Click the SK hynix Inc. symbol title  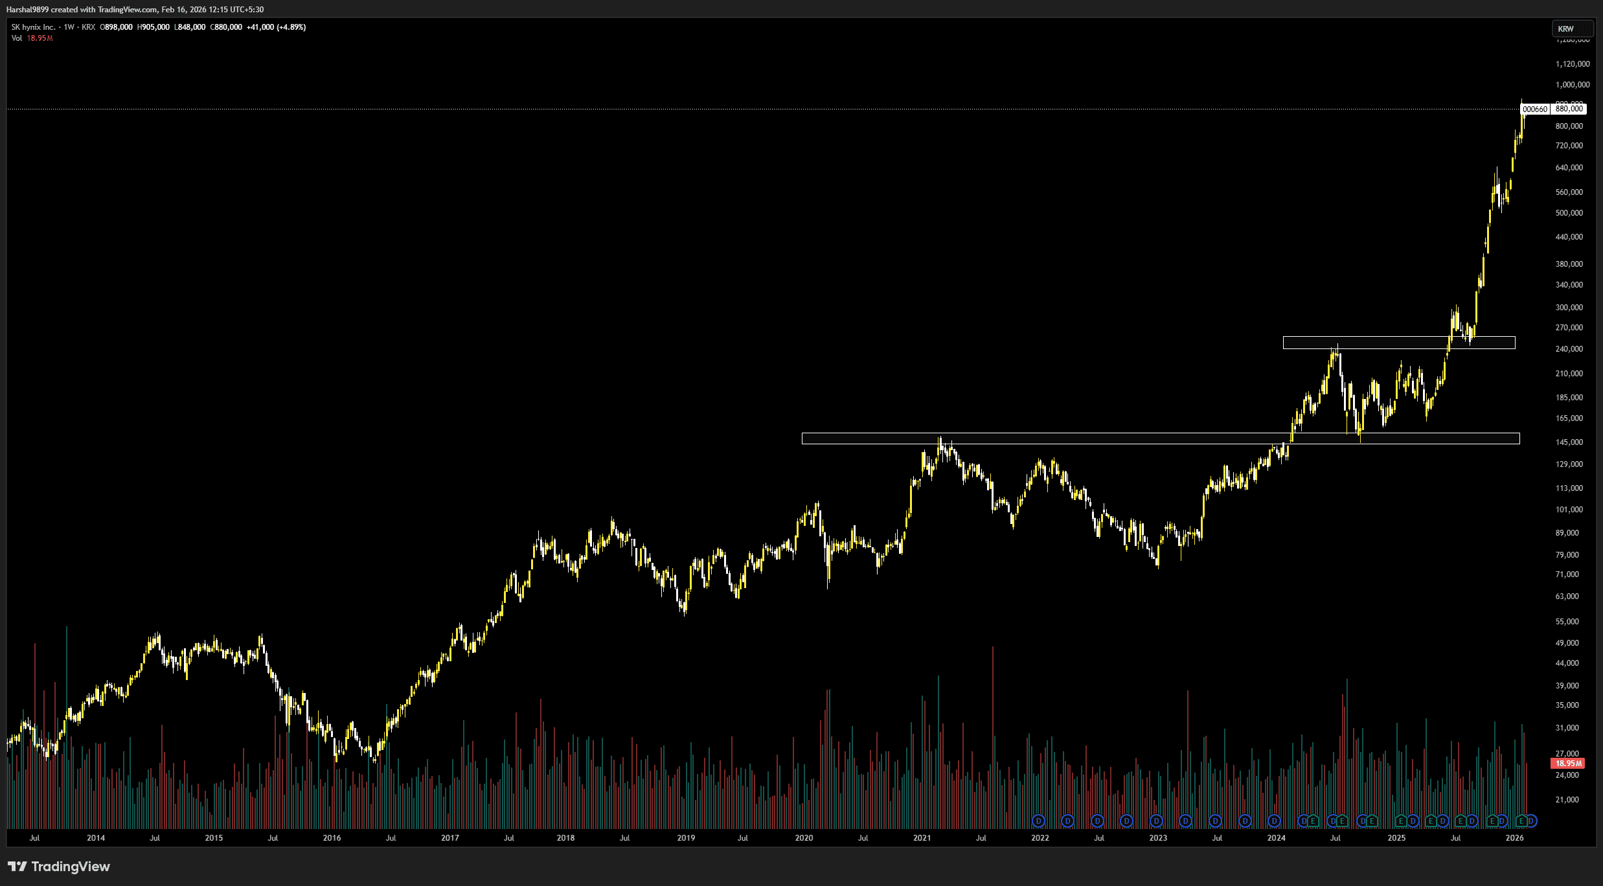pyautogui.click(x=33, y=27)
